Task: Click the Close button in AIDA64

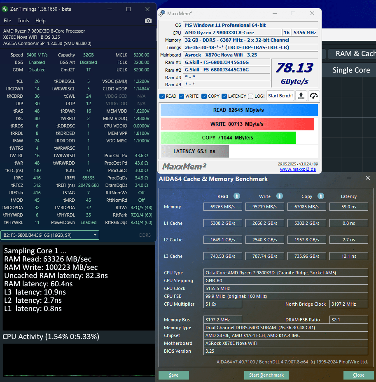Action: (x=358, y=375)
